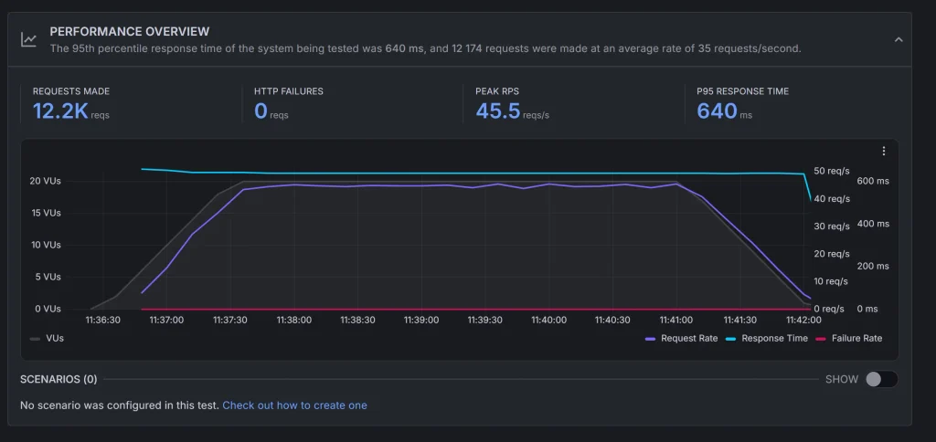The width and height of the screenshot is (936, 442).
Task: Click the '95th percentile response time' summary sentence
Action: [x=426, y=49]
